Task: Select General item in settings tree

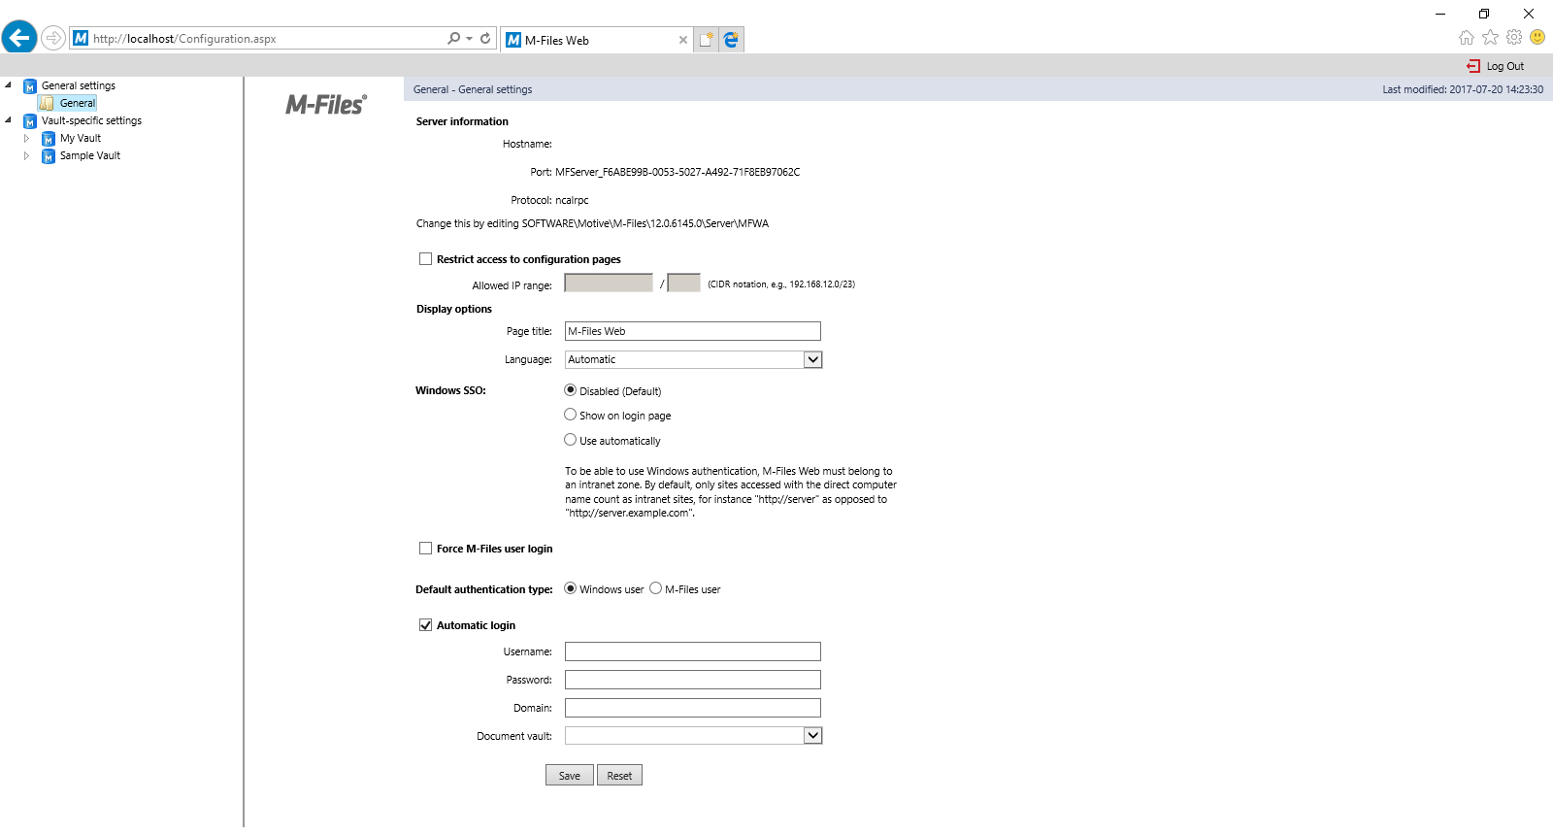Action: pos(77,103)
